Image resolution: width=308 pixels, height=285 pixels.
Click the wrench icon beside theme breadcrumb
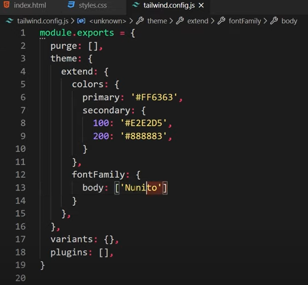[140, 21]
